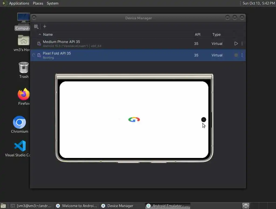The width and height of the screenshot is (276, 209).
Task: Click device icon beside Medium Phone API 35
Action: click(x=39, y=44)
